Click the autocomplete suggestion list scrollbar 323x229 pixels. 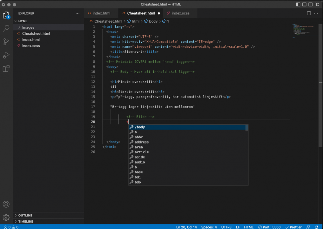click(247, 128)
